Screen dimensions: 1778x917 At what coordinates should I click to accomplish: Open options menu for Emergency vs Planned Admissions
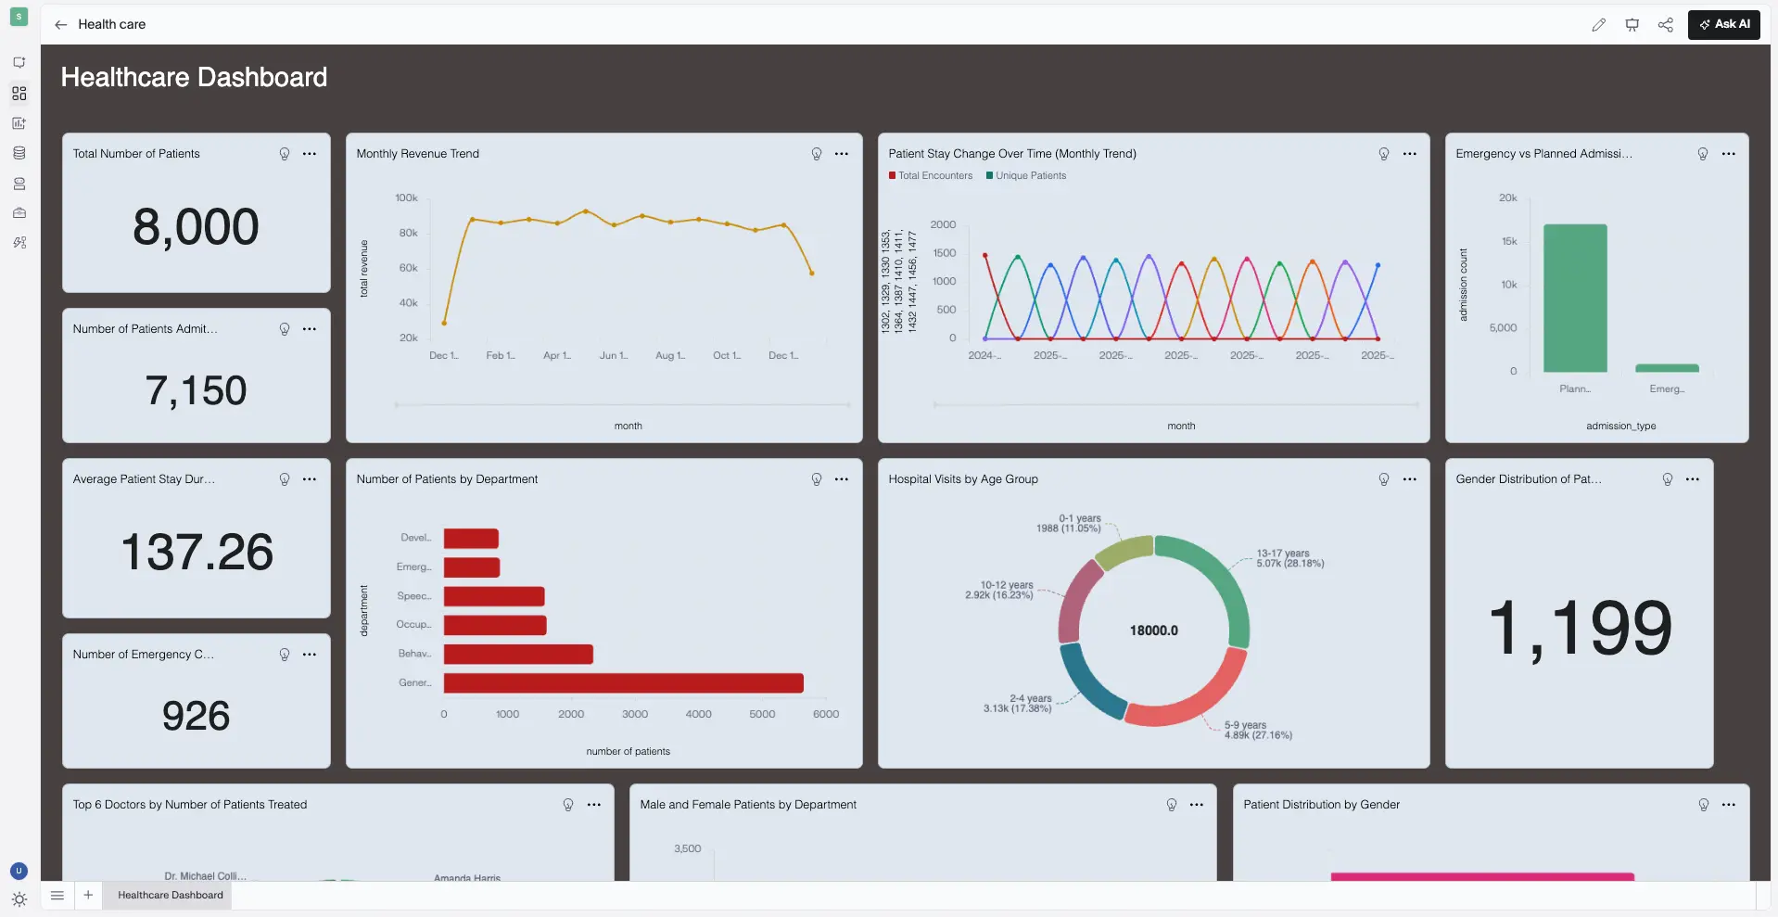pos(1729,154)
